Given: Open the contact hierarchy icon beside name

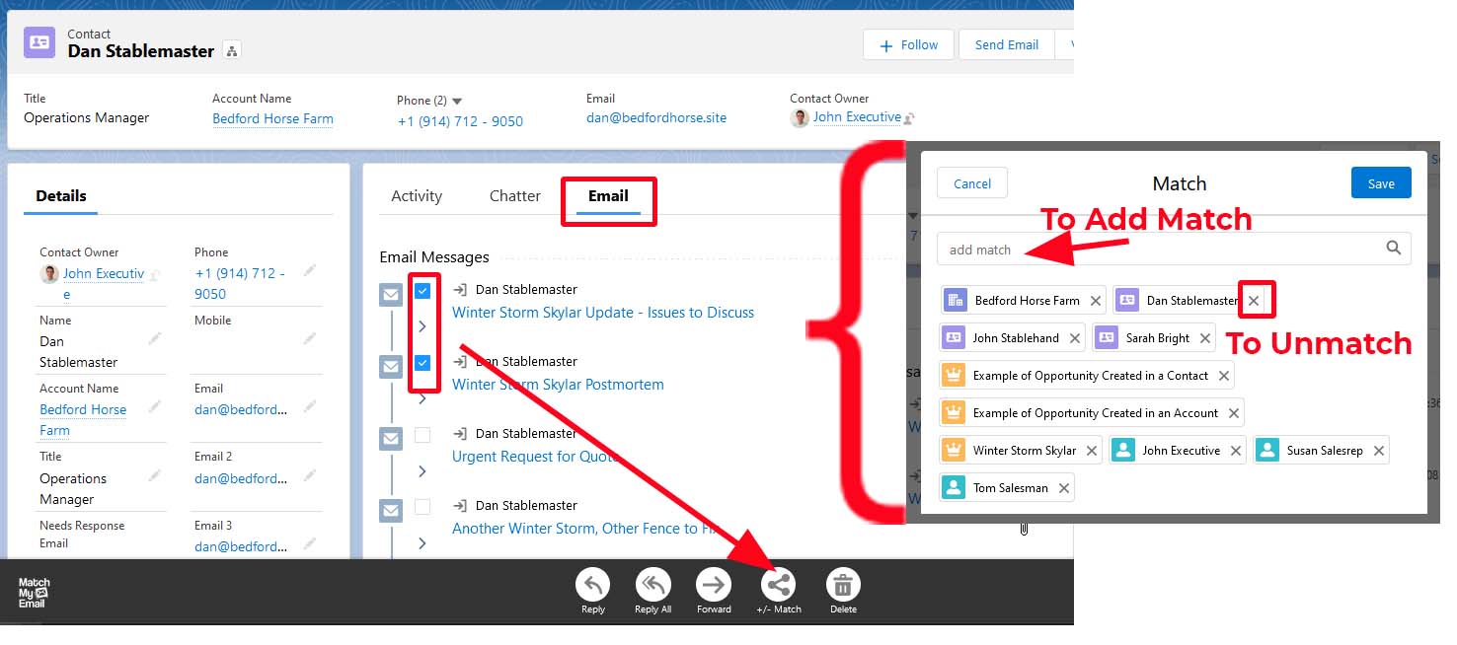Looking at the screenshot, I should coord(232,51).
